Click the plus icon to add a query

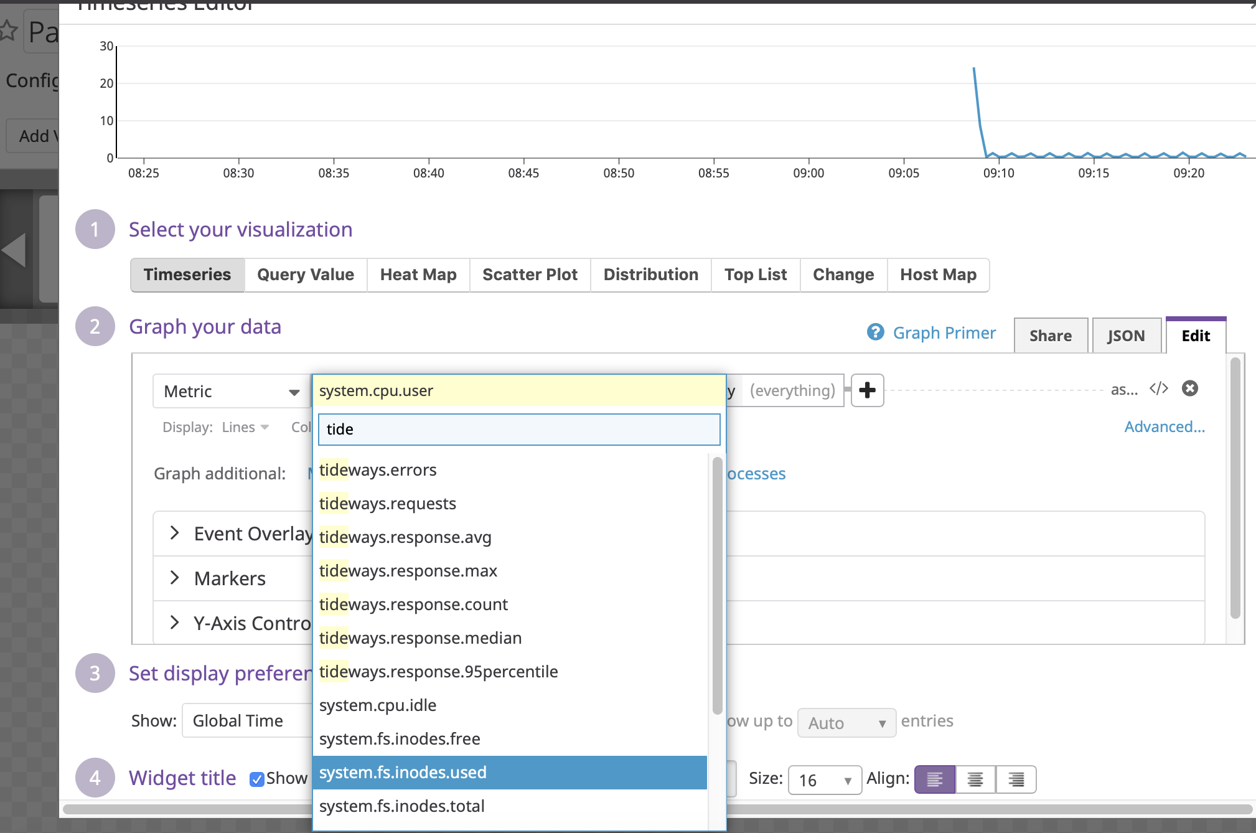coord(867,390)
